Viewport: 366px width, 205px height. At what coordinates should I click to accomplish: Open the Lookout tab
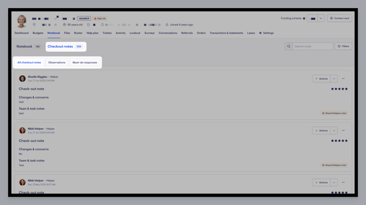pos(135,33)
